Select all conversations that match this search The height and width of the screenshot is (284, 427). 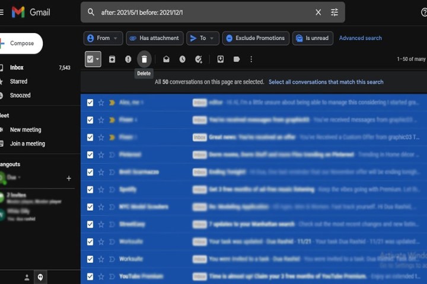pyautogui.click(x=326, y=82)
